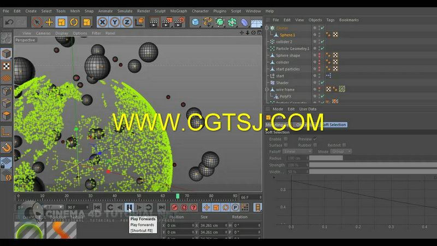This screenshot has height=246, width=437.
Task: Click the green timeline playhead marker
Action: [x=178, y=196]
